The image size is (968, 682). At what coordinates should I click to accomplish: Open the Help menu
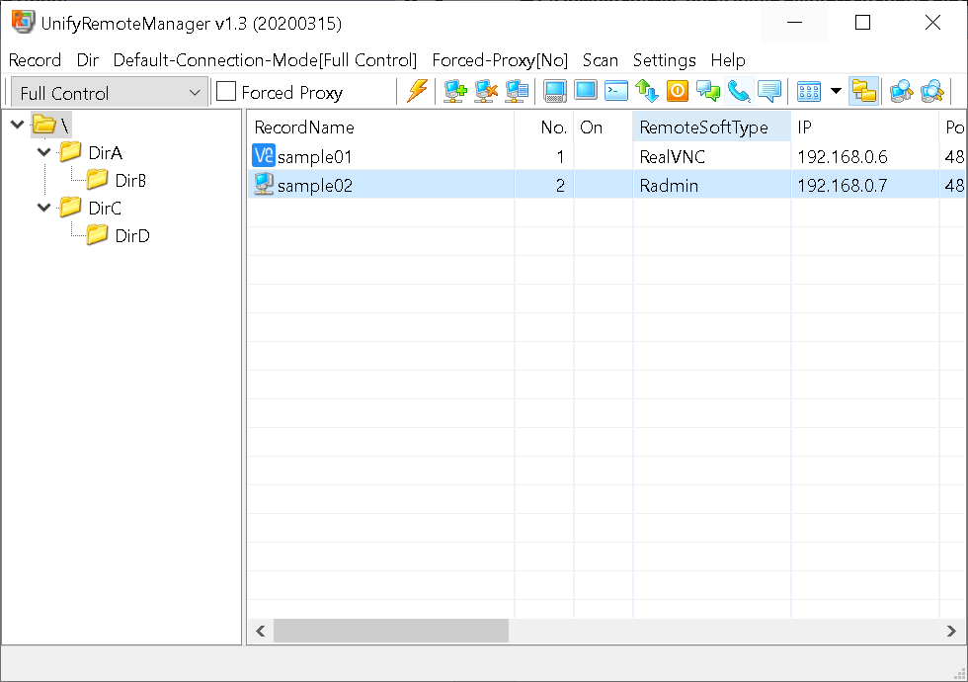[728, 60]
